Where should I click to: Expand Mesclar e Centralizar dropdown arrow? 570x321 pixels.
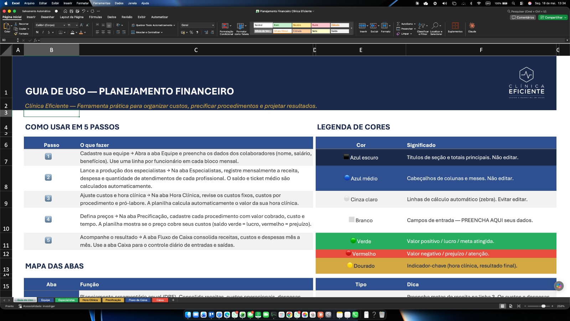[162, 32]
